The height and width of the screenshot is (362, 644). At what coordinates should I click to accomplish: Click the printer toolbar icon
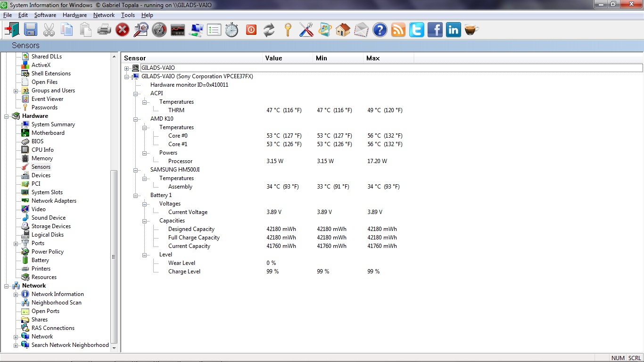(x=104, y=30)
